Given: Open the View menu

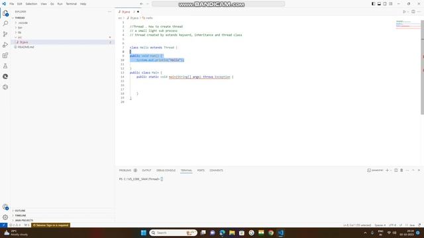Looking at the screenshot, I should coord(44,4).
